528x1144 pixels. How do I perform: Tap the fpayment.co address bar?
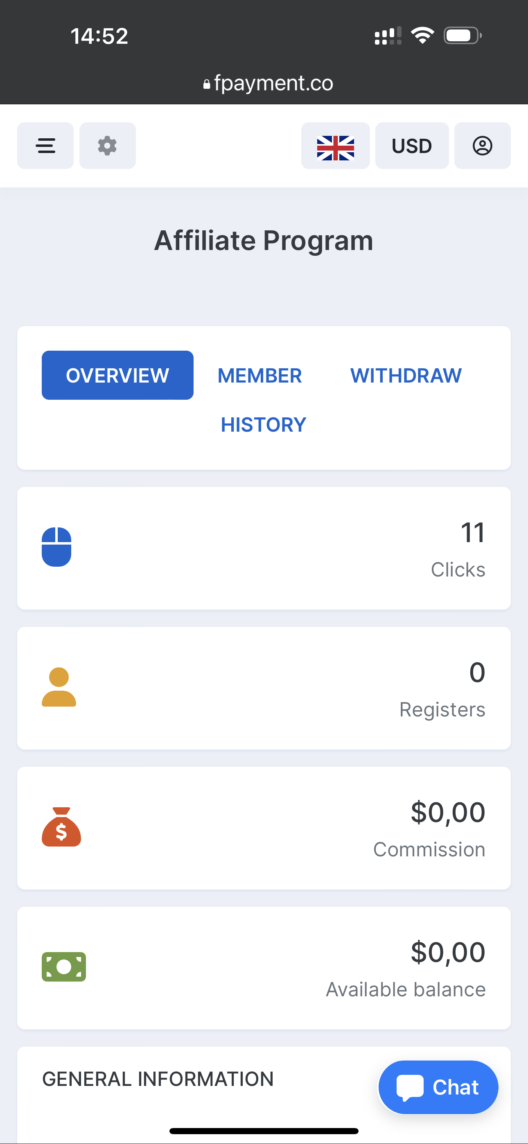(268, 83)
